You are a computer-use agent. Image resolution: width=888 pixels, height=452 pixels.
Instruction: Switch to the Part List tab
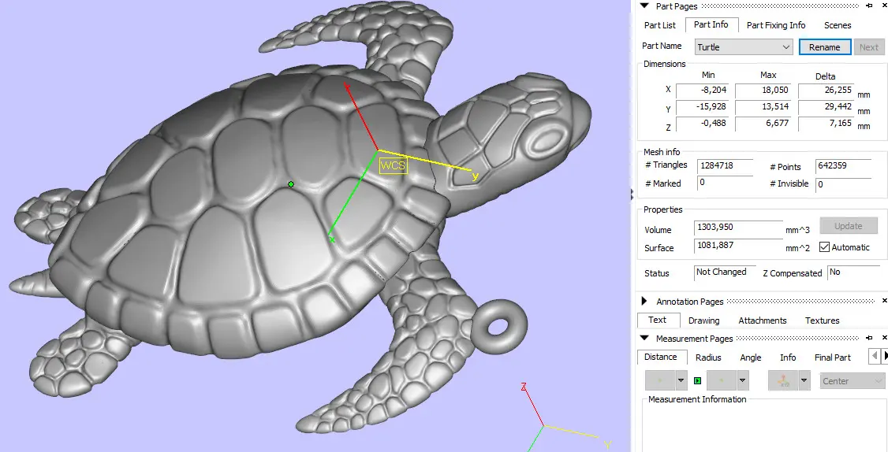[660, 25]
